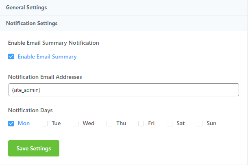Expand the General Settings section
The height and width of the screenshot is (165, 248).
pos(26,8)
